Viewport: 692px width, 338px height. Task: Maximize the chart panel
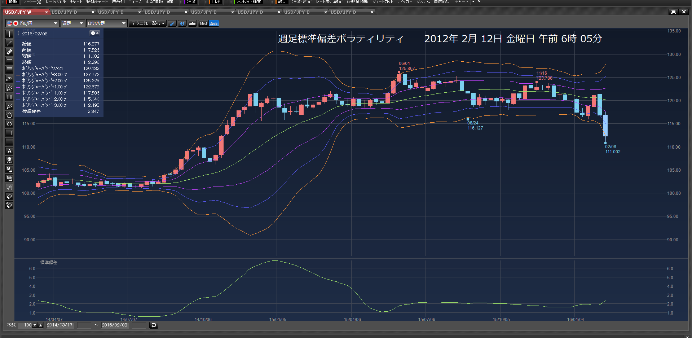[x=673, y=12]
